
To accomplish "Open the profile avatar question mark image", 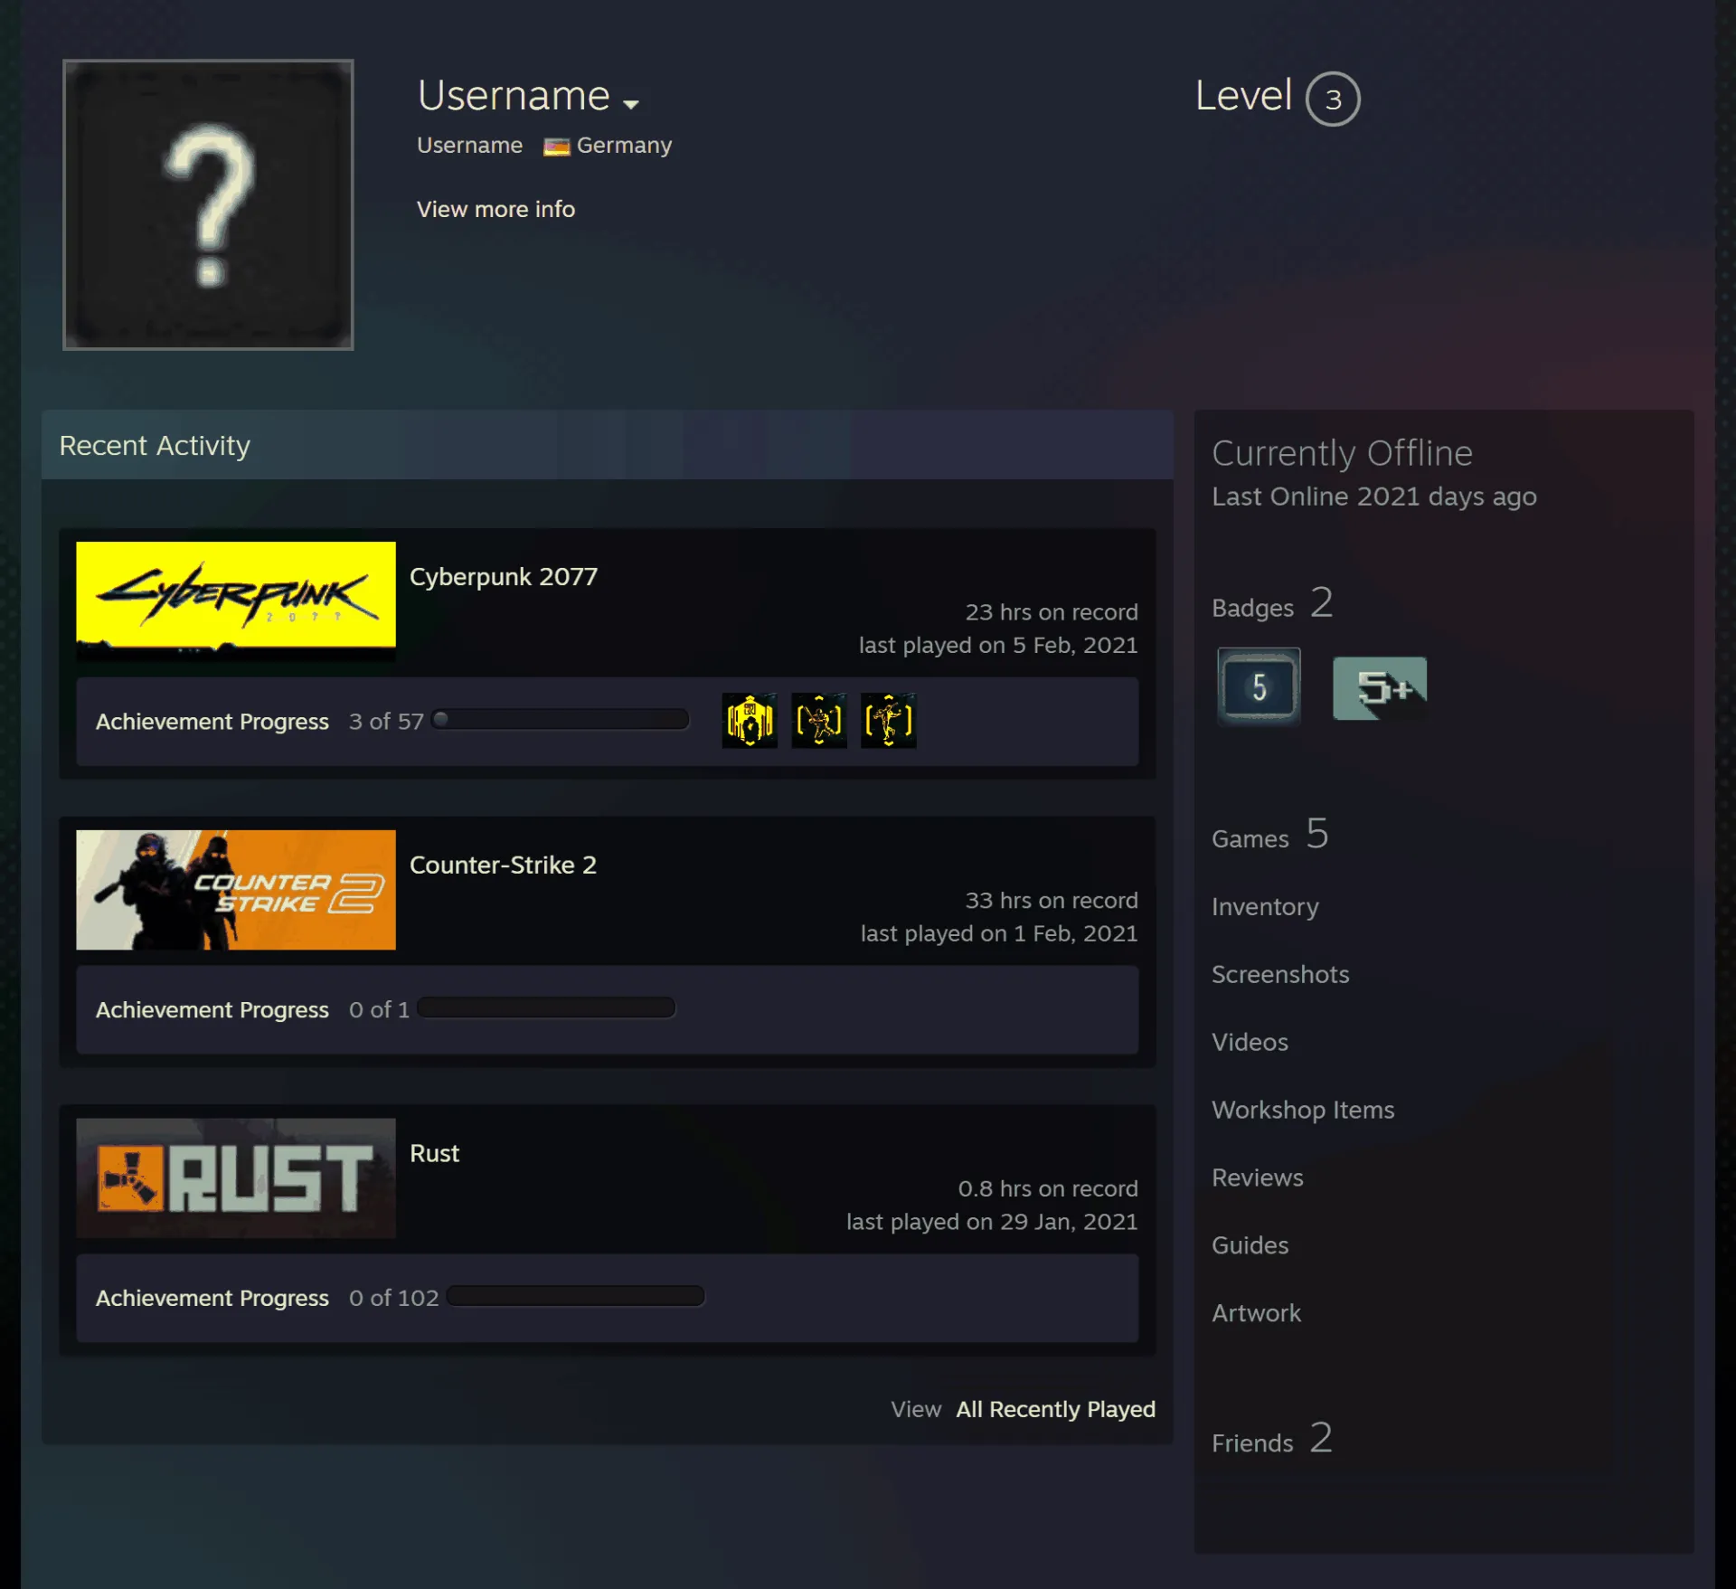I will point(208,204).
